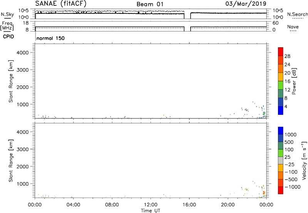
Task: Click the velocity panel Slant Range label
Action: (x=11, y=161)
